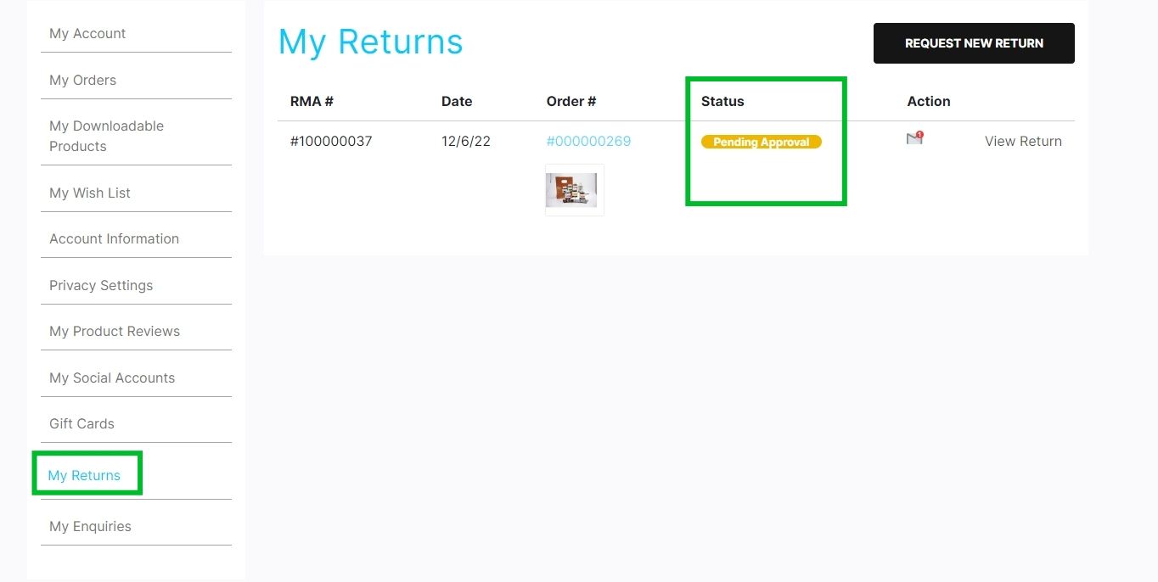
Task: Click the Pending Approval status badge
Action: tap(762, 142)
